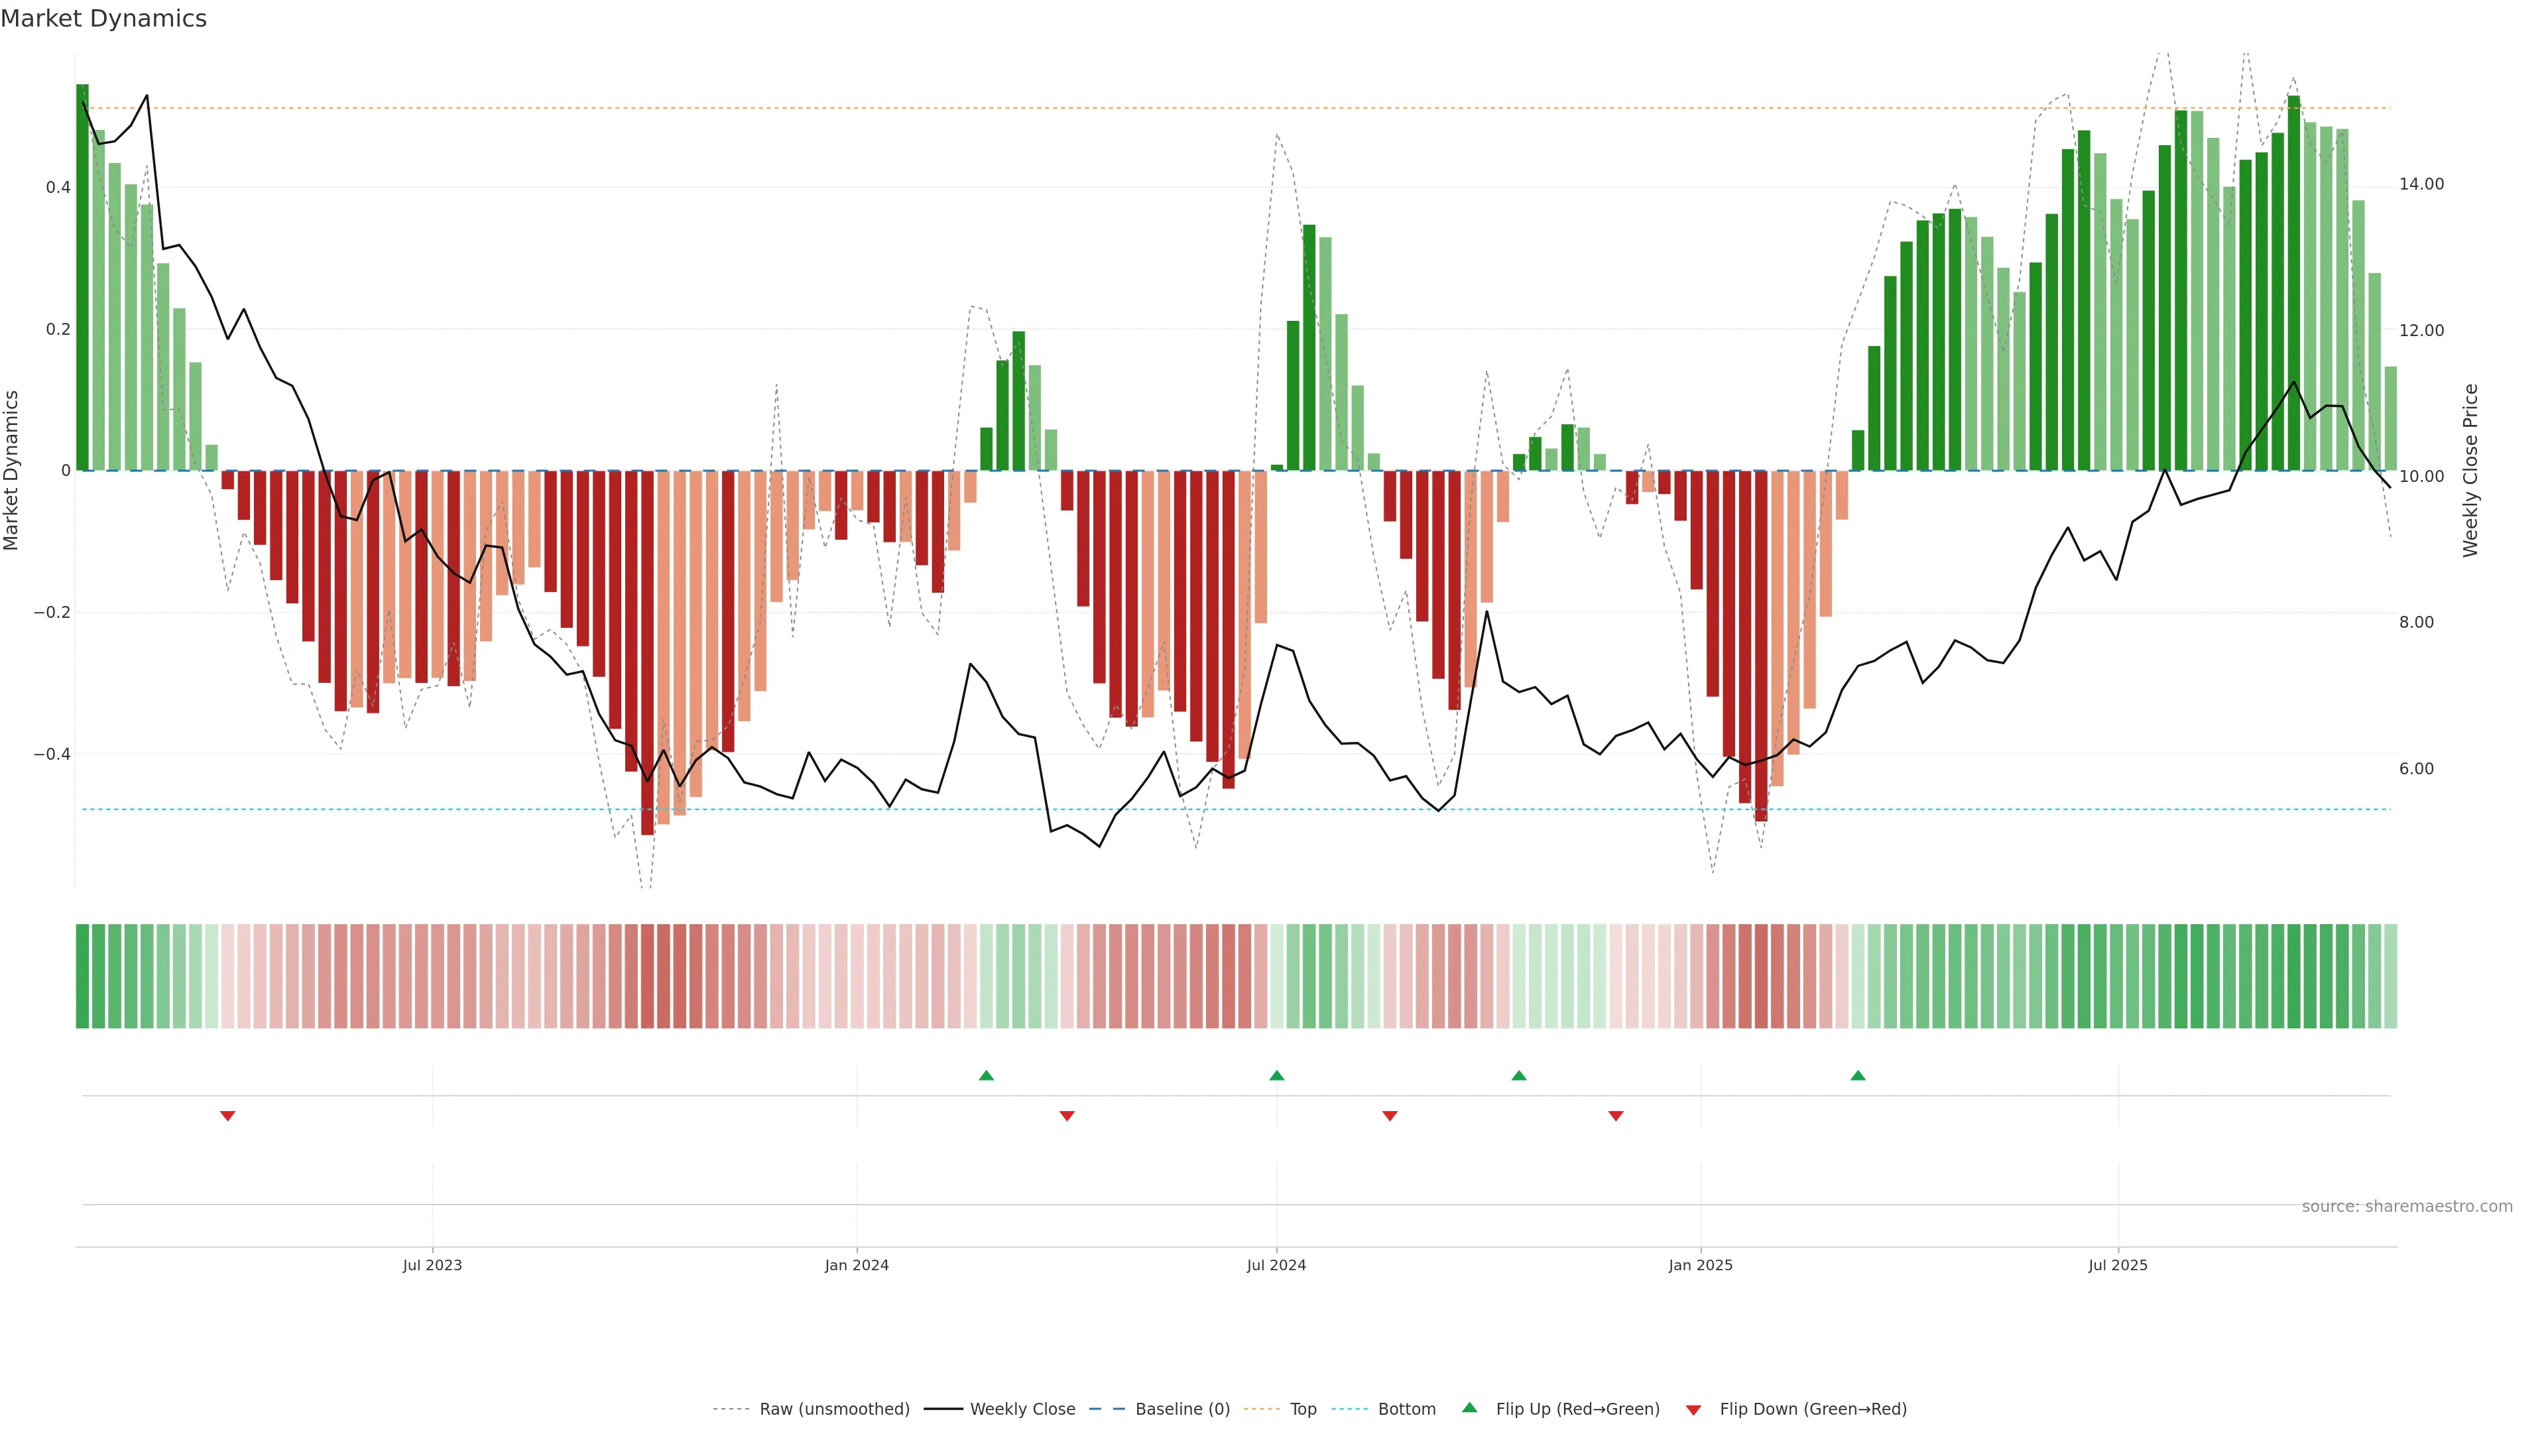Click the source: sharemaestro.com text
Viewport: 2546px width, 1432px height.
pyautogui.click(x=2407, y=1207)
